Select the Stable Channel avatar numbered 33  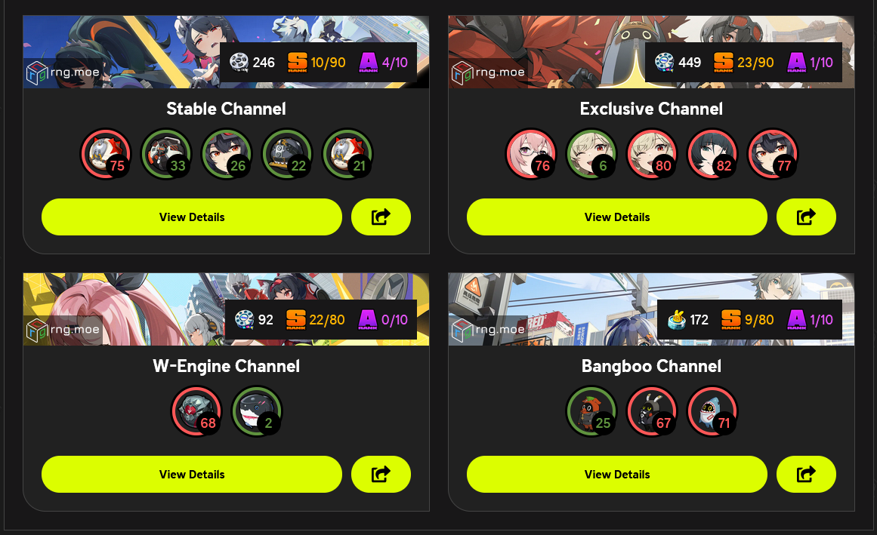pos(166,154)
